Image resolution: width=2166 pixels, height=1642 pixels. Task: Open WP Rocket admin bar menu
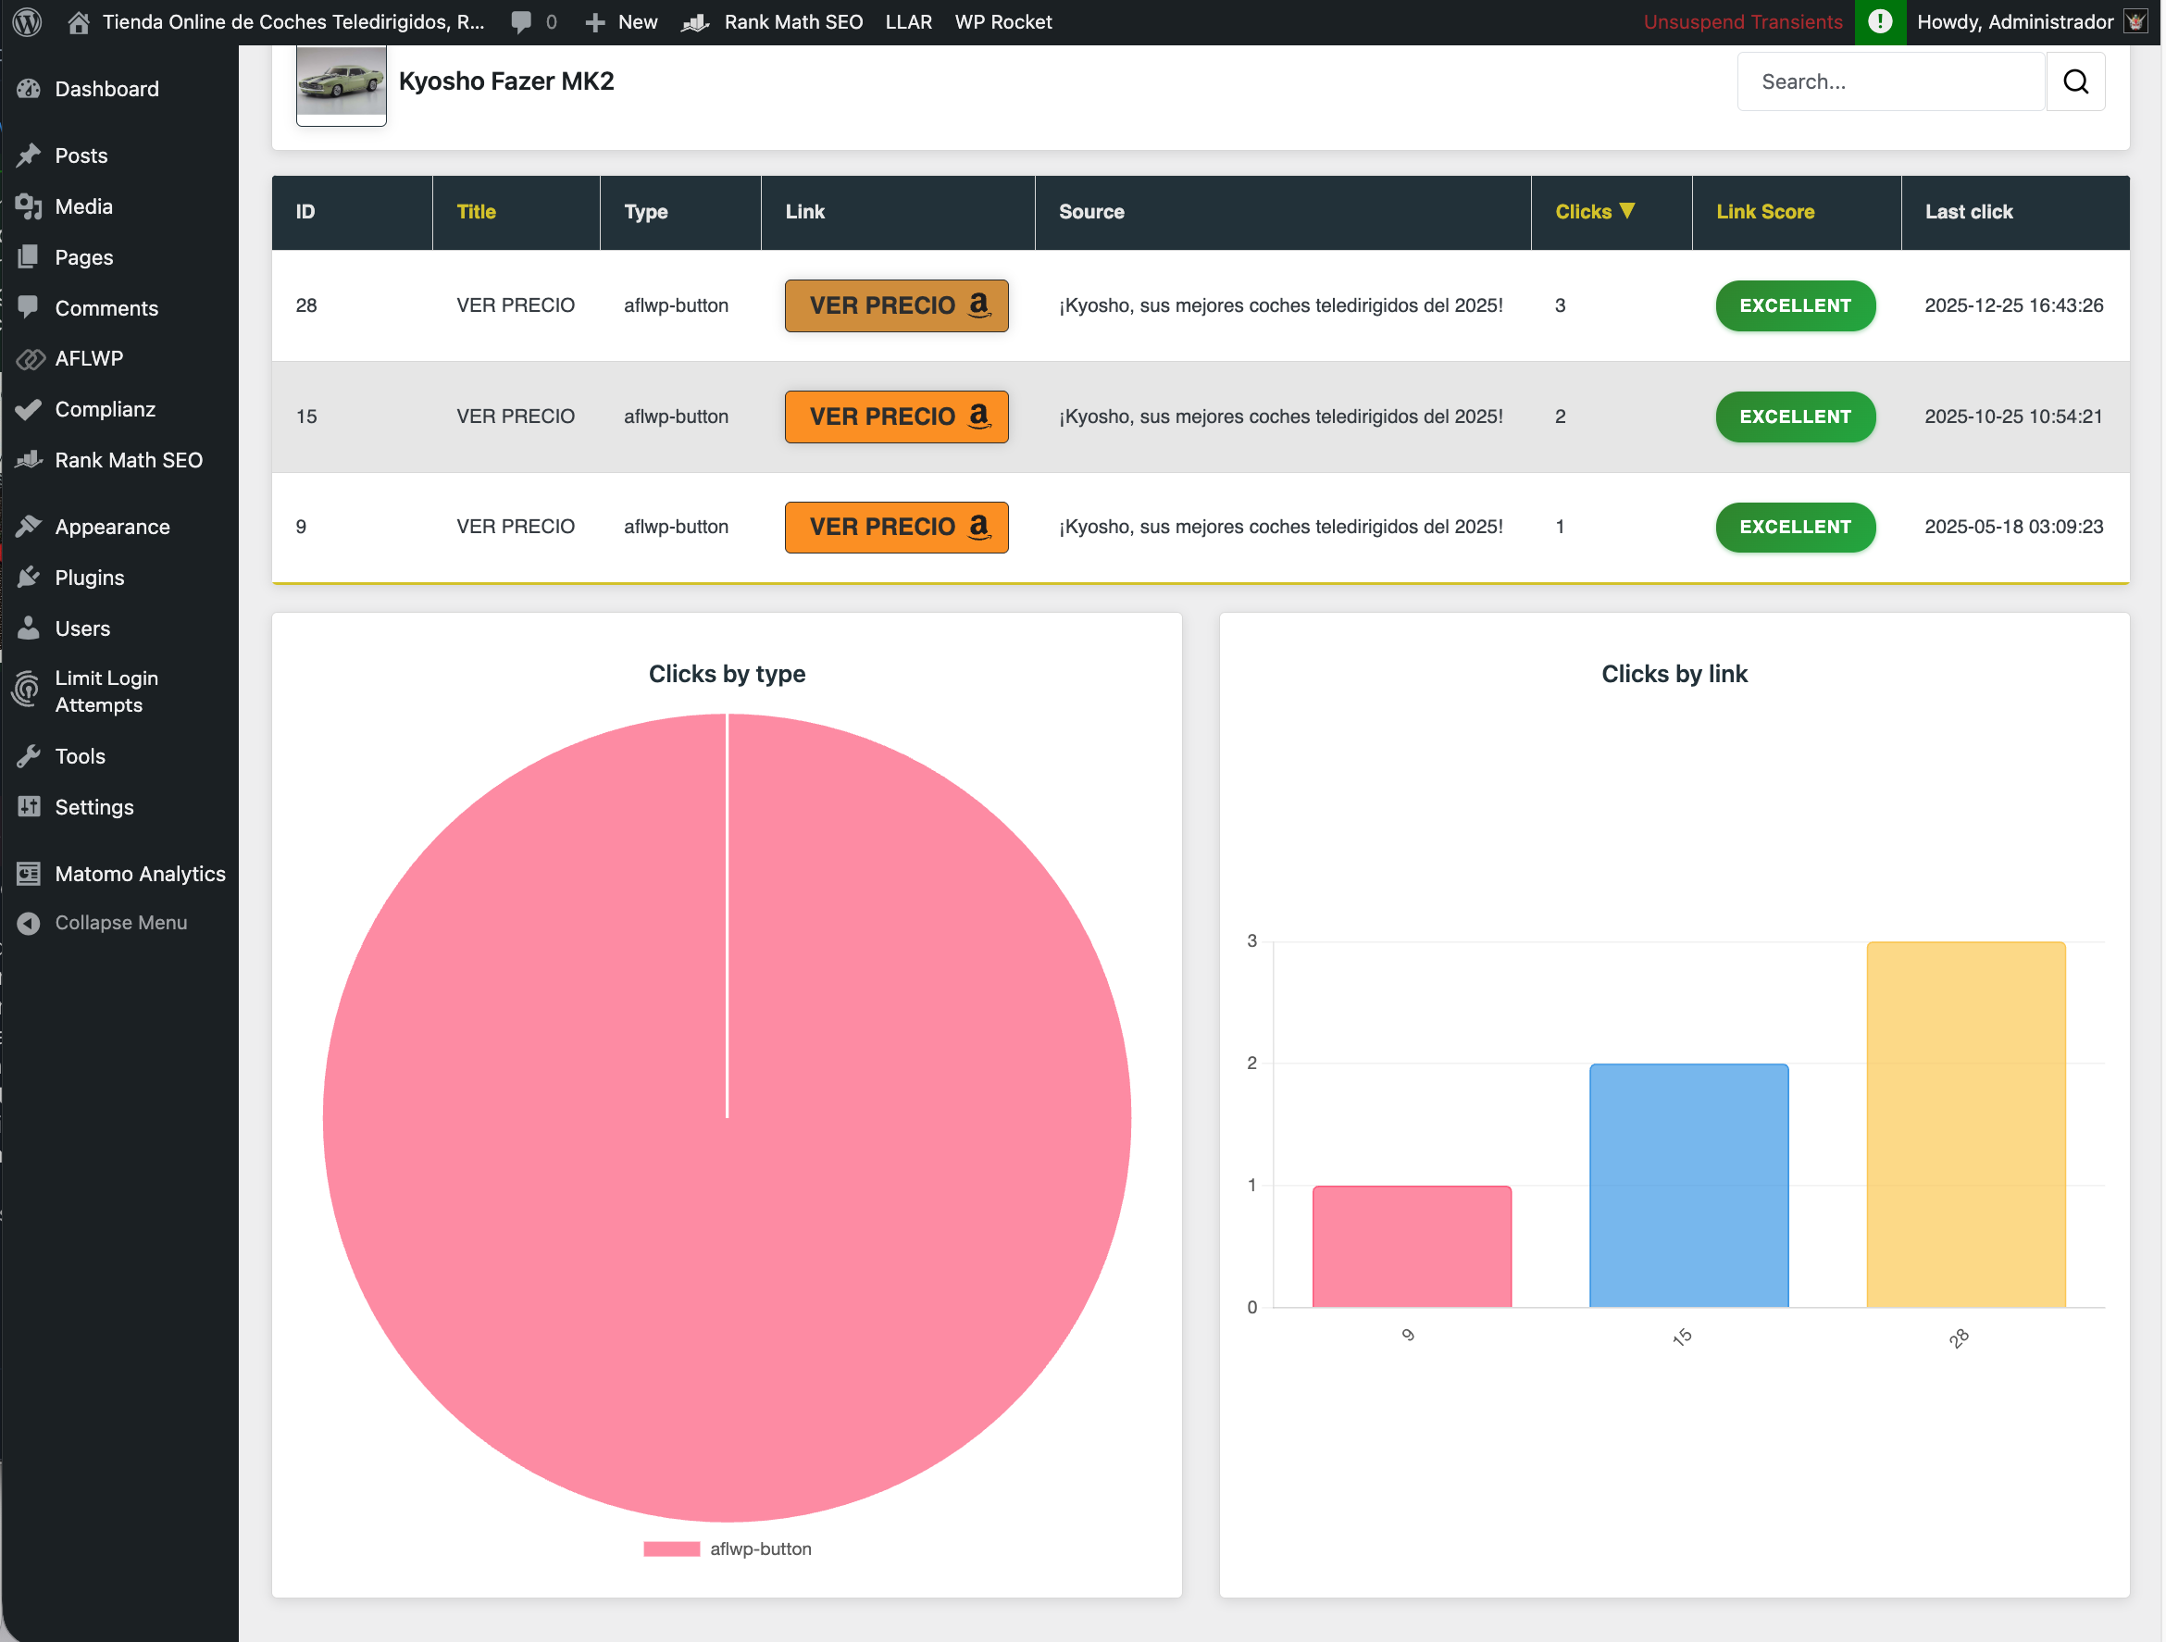[1002, 21]
